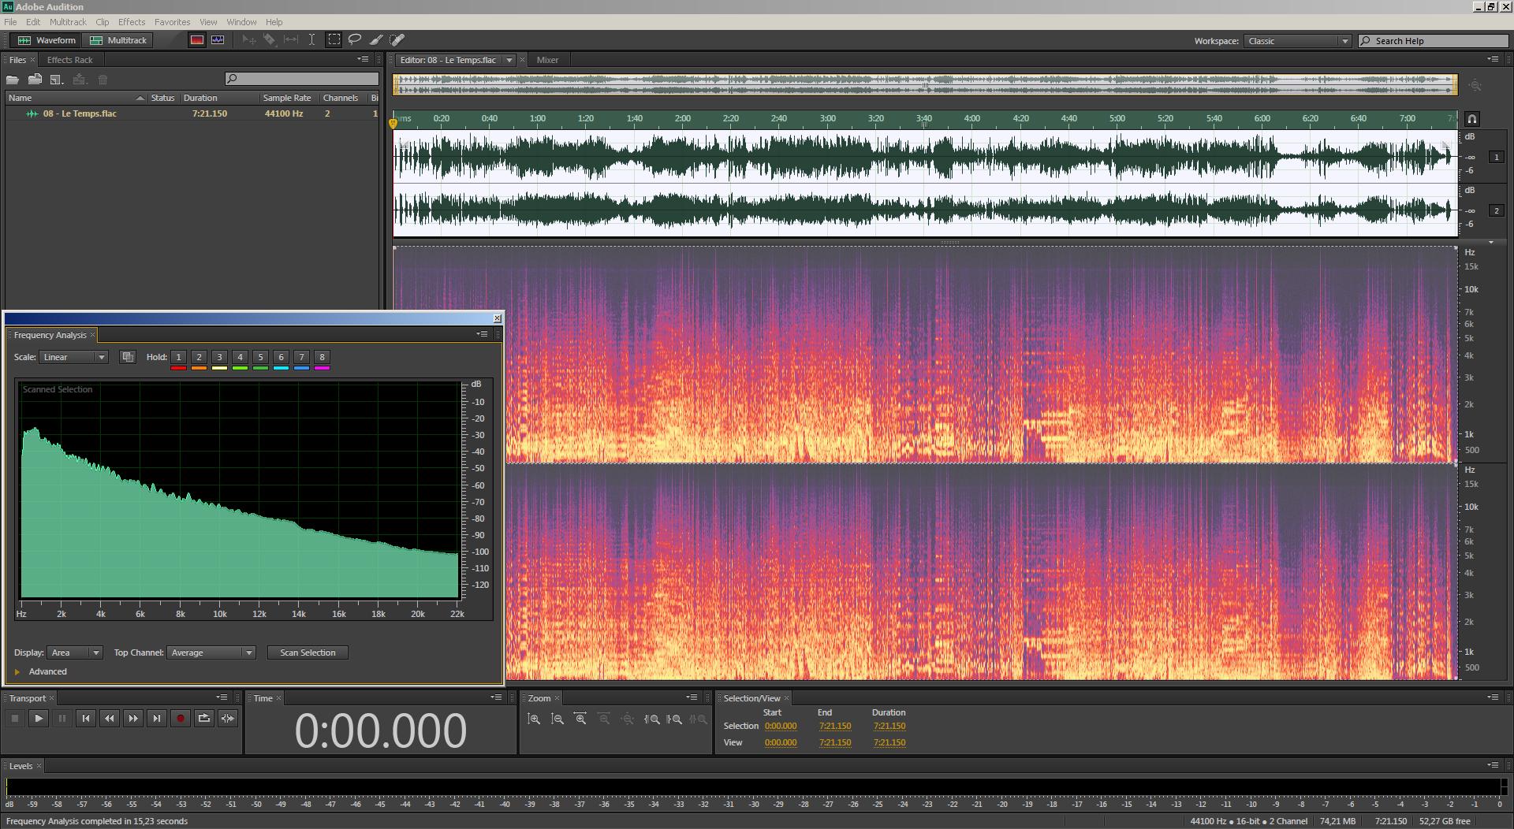The height and width of the screenshot is (829, 1514).
Task: Select the Time Selection tool
Action: [312, 39]
